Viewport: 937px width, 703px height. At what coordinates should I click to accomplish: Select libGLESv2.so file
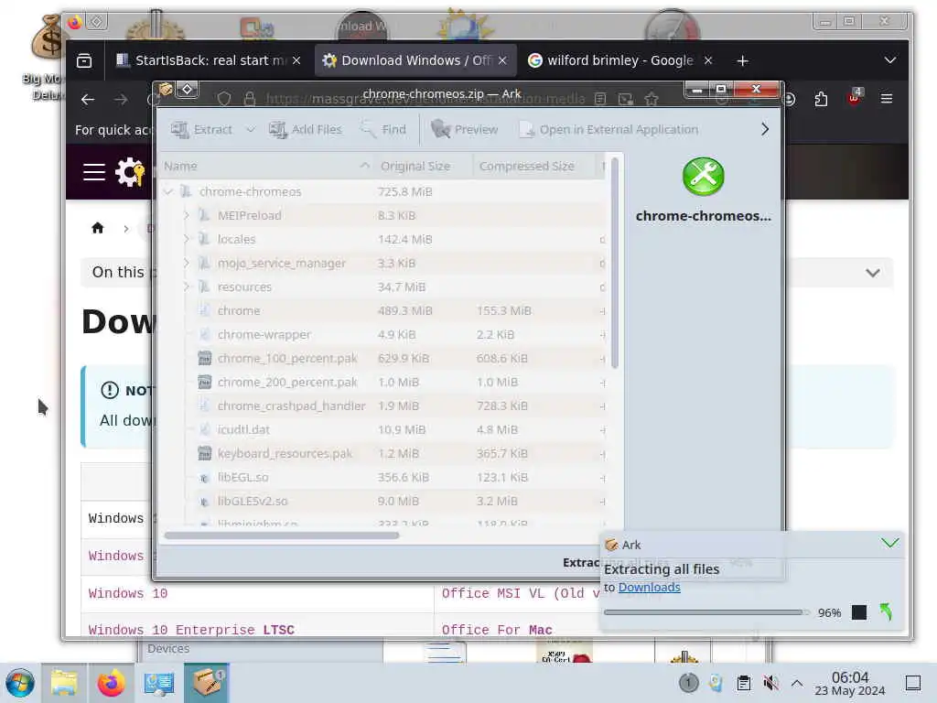(383, 501)
